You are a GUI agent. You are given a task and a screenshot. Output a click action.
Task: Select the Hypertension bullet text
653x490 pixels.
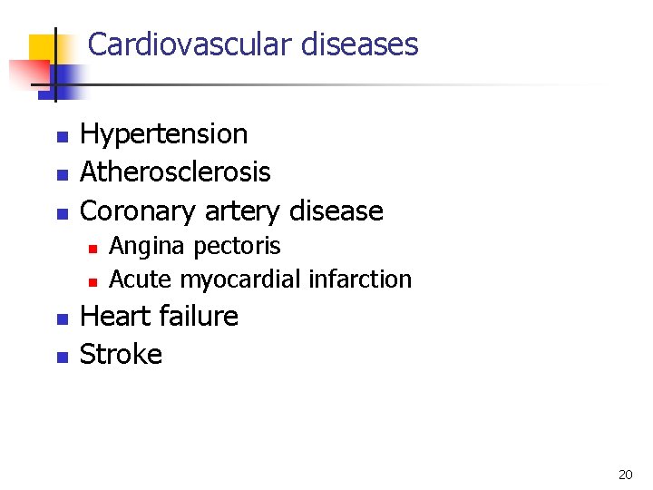(x=163, y=134)
